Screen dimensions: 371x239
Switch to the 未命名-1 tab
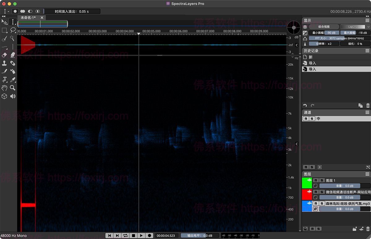pyautogui.click(x=28, y=18)
